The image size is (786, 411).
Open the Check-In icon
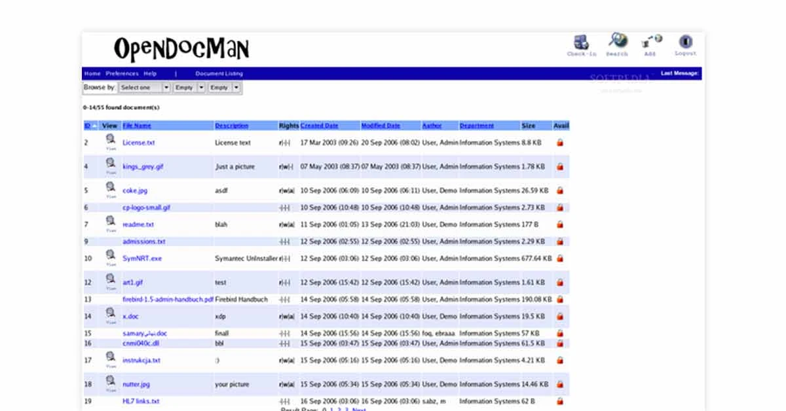580,41
